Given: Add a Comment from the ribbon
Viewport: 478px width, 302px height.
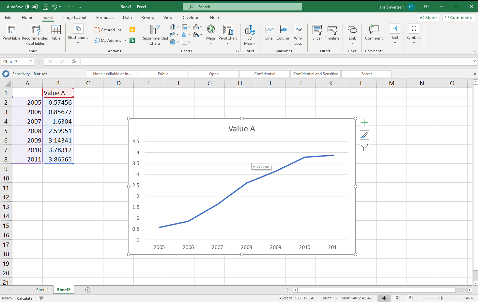Looking at the screenshot, I should [x=374, y=33].
